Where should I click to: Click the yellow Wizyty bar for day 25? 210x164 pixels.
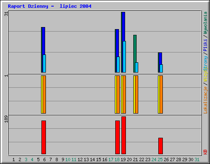click(159, 94)
